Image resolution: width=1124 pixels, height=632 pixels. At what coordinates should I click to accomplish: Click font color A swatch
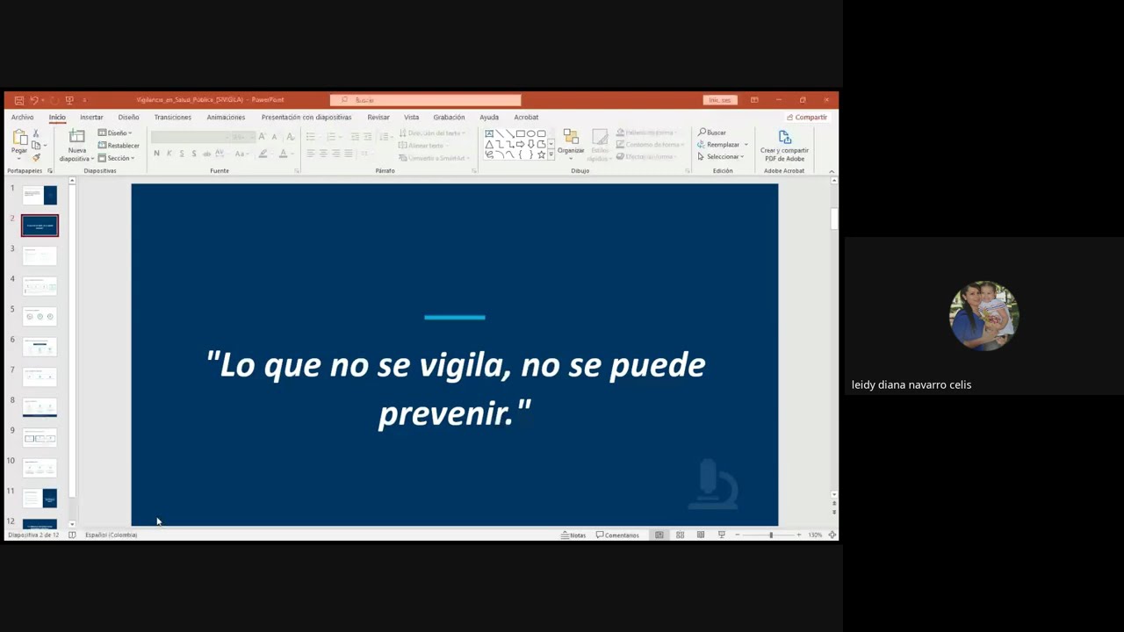pyautogui.click(x=283, y=154)
